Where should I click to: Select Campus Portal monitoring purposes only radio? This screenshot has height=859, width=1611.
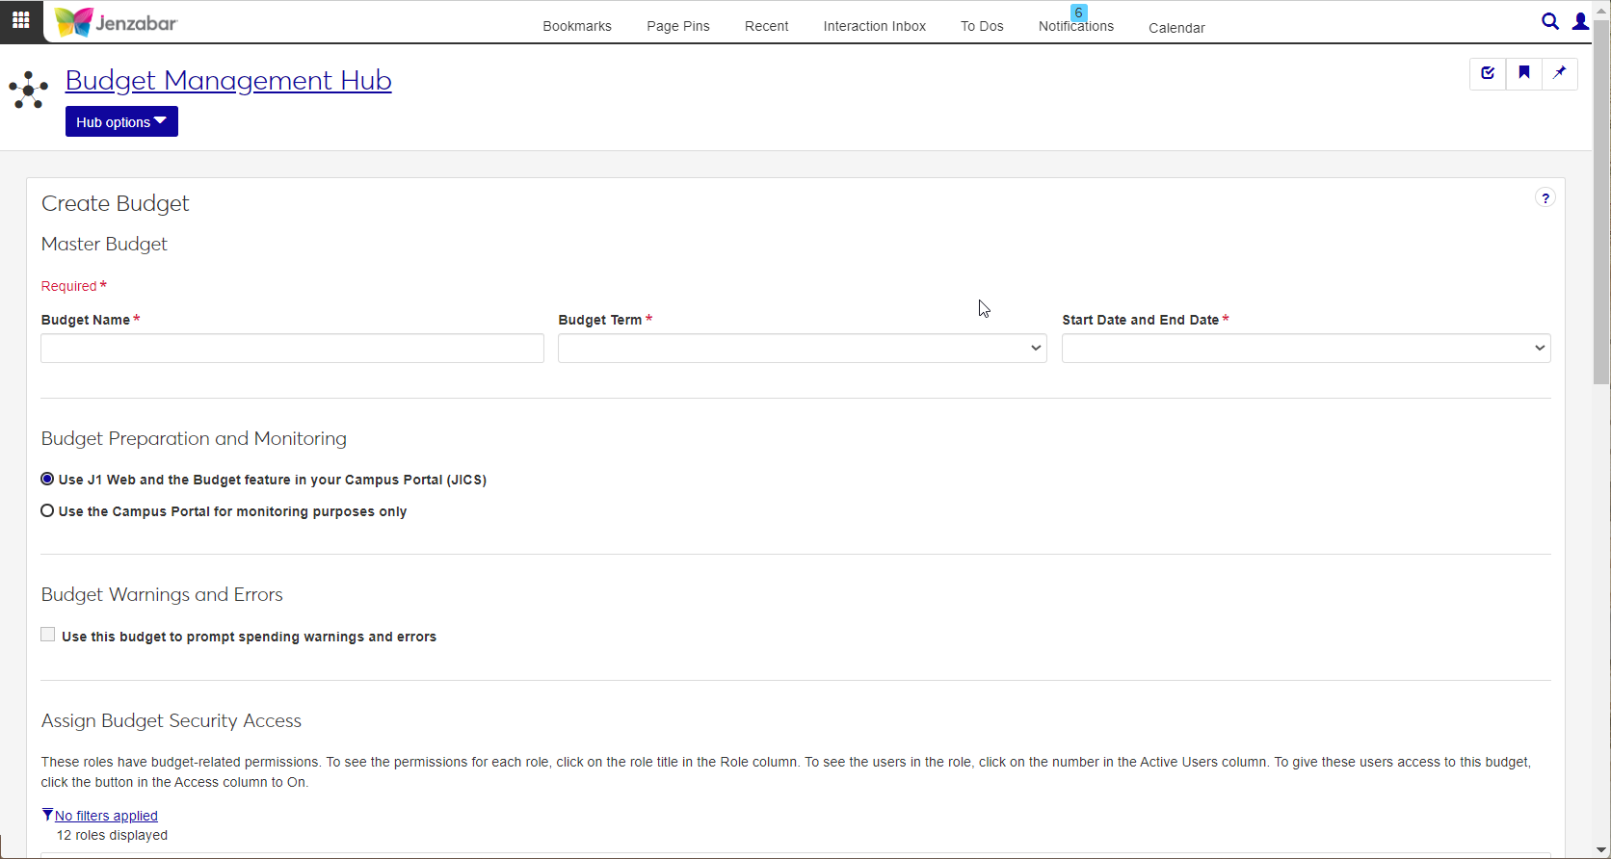47,511
